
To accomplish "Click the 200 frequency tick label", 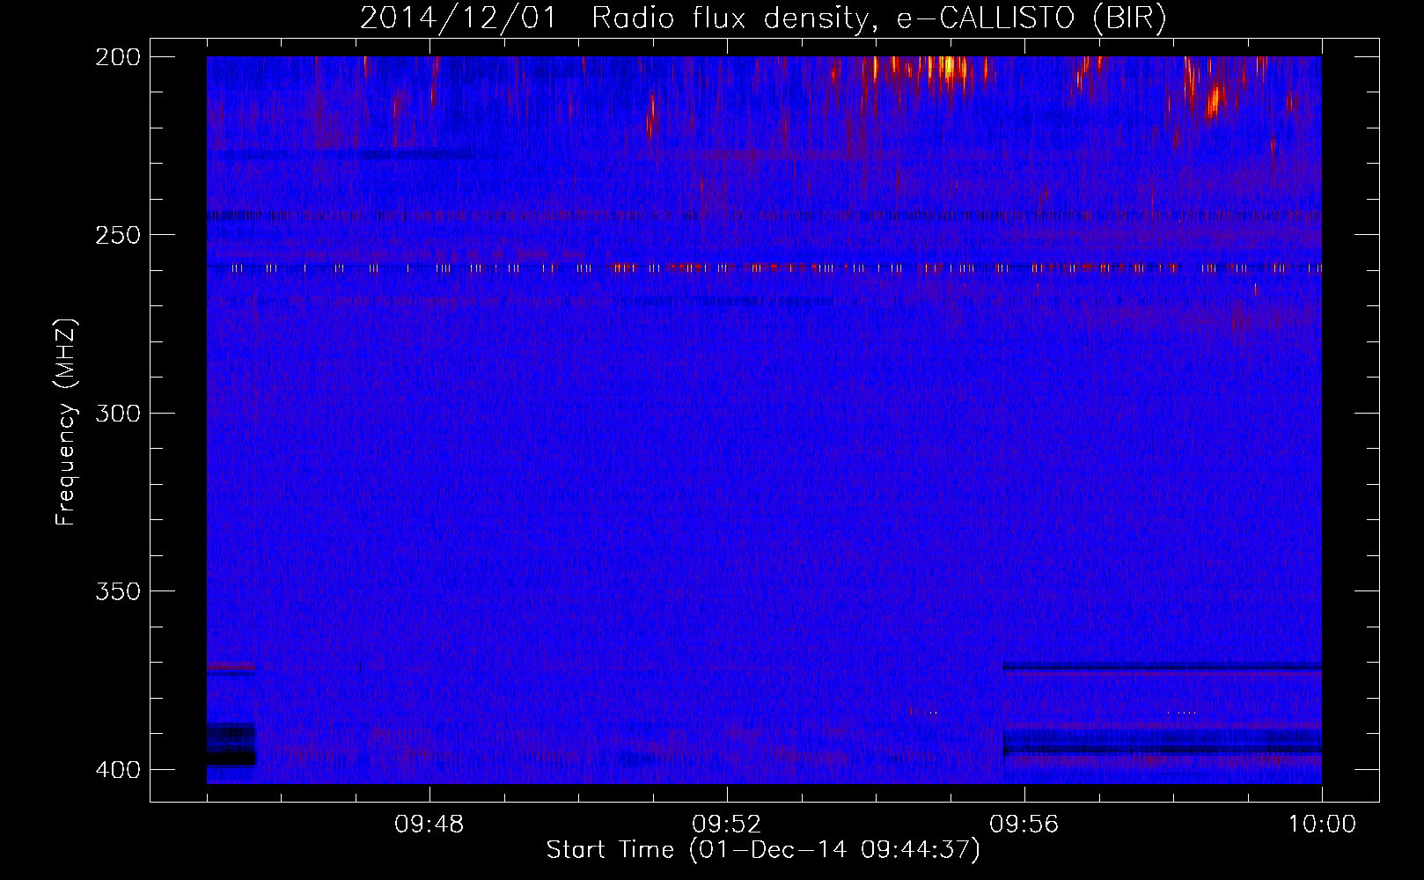I will point(117,57).
